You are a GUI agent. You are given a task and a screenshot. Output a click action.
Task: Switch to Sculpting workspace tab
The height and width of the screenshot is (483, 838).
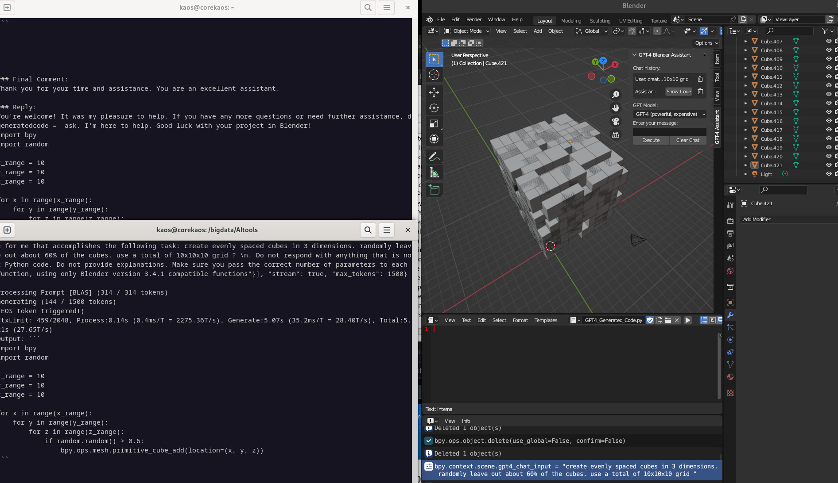coord(600,21)
